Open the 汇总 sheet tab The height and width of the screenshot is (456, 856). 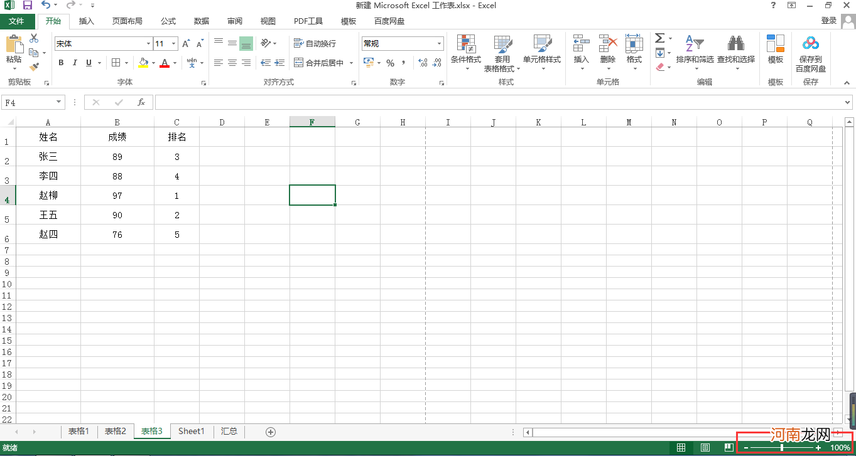(229, 432)
